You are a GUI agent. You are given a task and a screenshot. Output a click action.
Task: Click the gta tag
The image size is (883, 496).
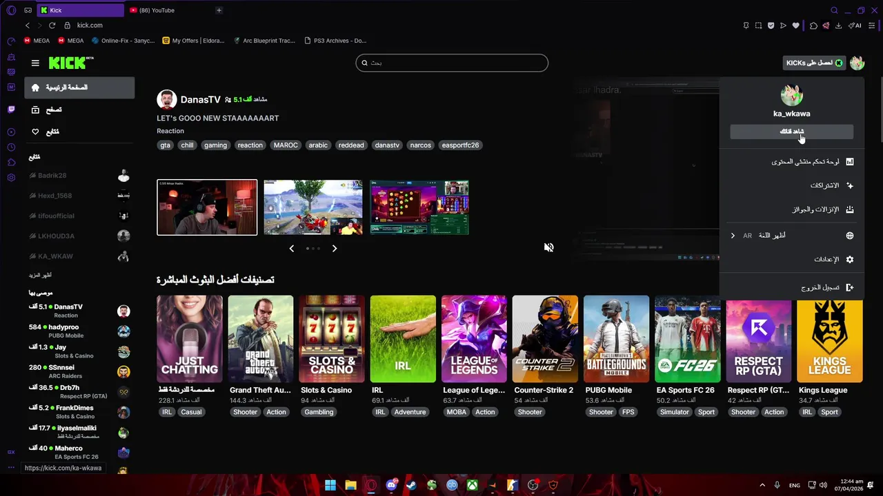165,145
